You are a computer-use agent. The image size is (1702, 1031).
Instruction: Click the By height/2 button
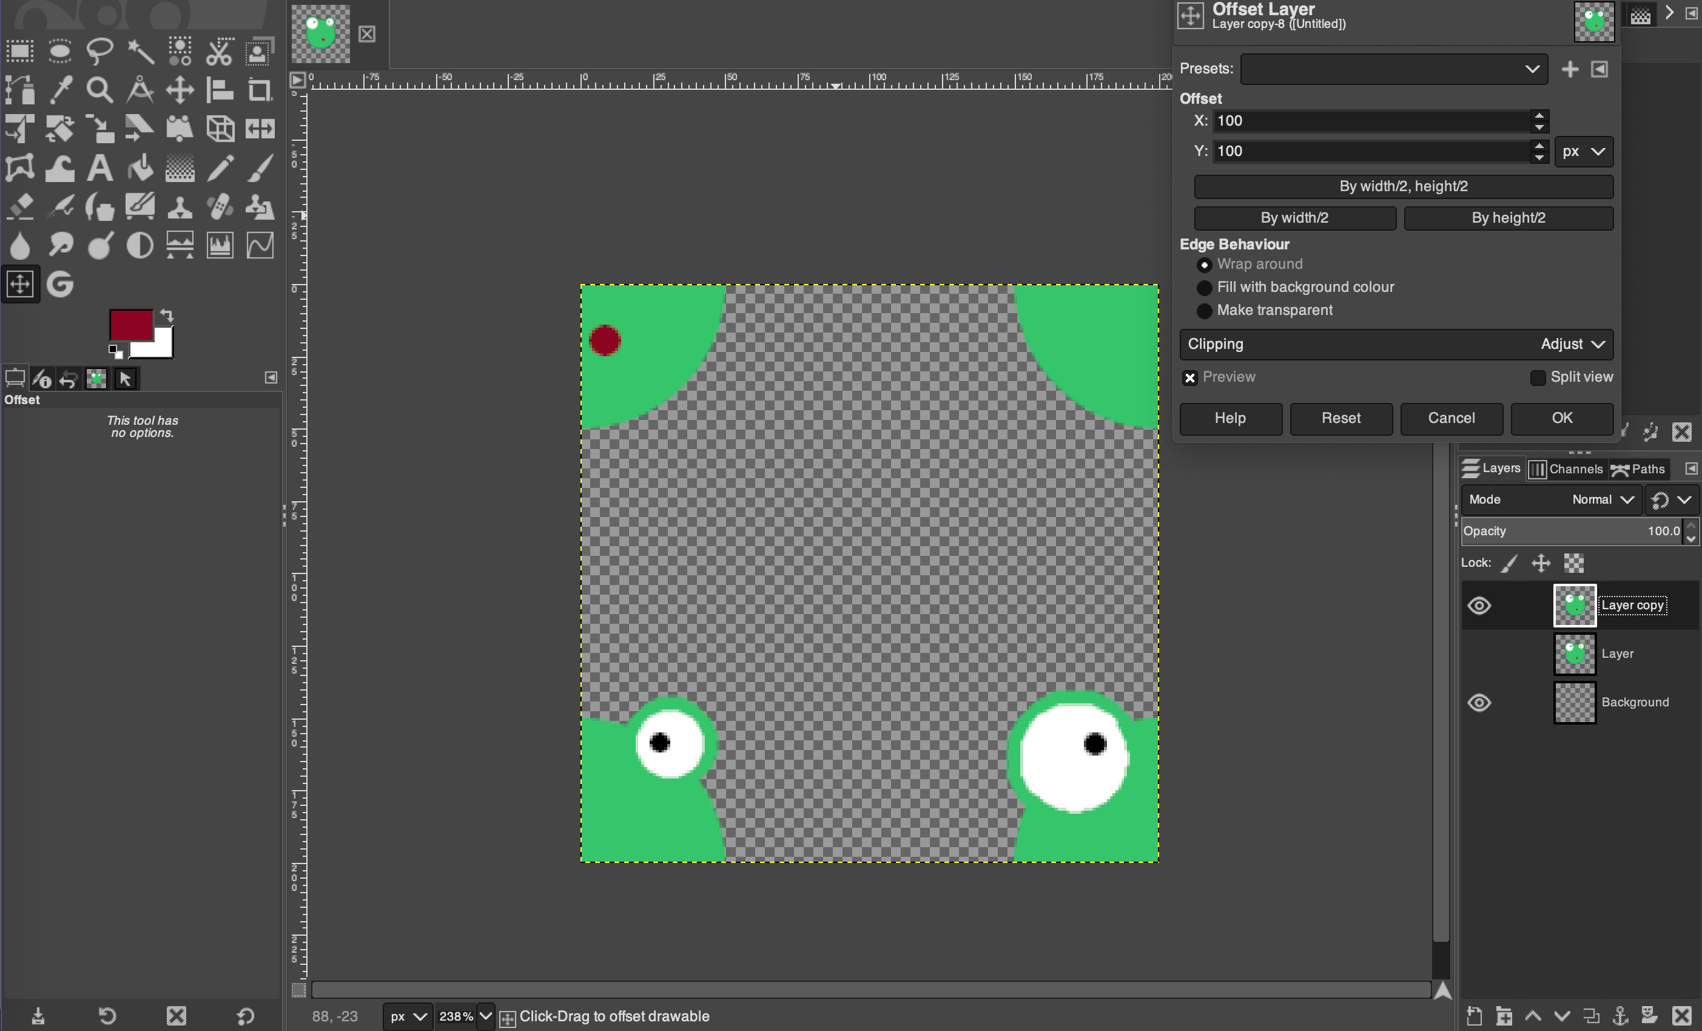click(x=1509, y=218)
